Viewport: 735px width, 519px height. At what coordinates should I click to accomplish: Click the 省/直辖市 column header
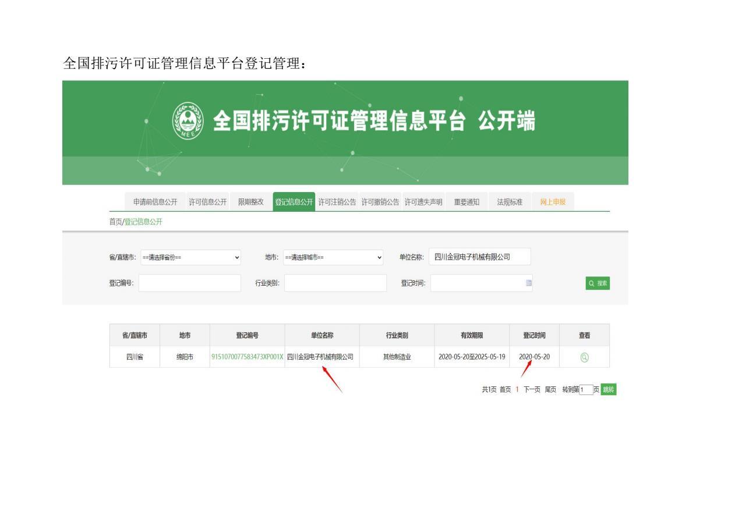[135, 335]
